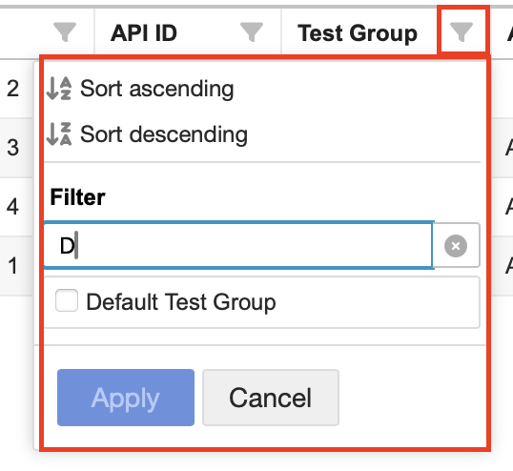Focus the Filter search text field
513x471 pixels.
point(238,245)
